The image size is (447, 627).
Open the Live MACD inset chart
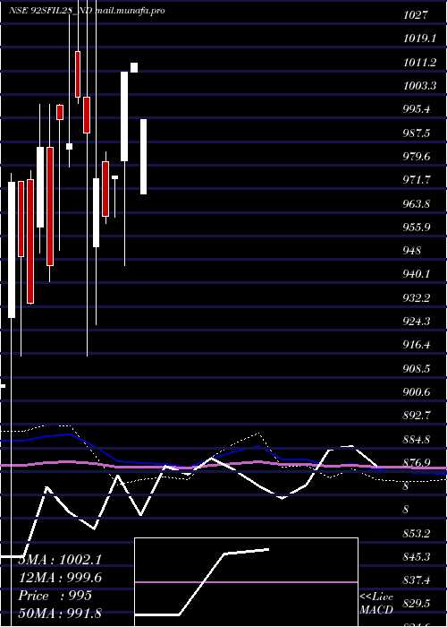(246, 582)
